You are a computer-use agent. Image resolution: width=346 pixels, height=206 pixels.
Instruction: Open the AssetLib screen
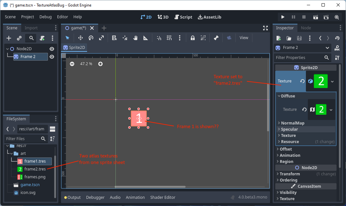point(209,17)
